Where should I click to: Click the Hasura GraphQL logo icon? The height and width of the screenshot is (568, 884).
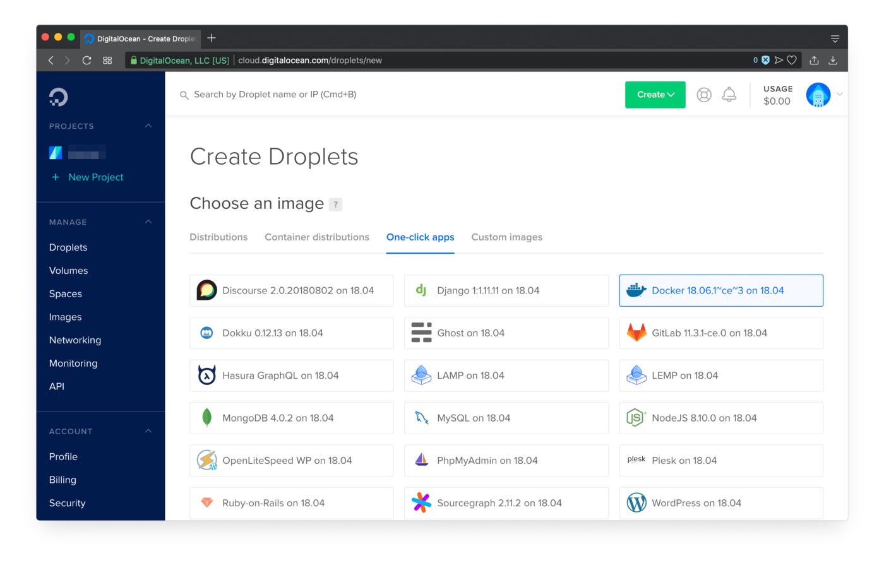(206, 375)
